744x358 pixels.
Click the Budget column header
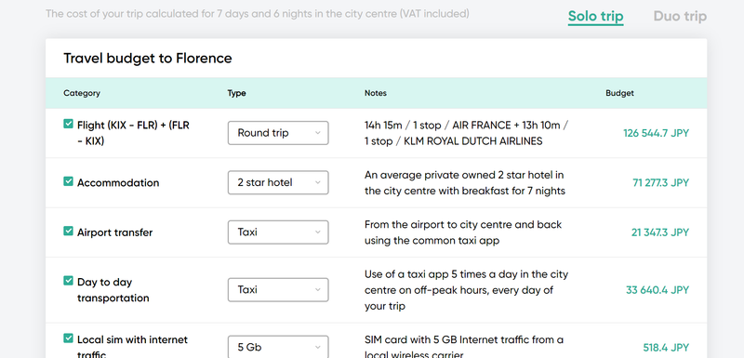tap(619, 93)
